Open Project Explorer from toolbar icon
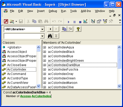 point(93,21)
